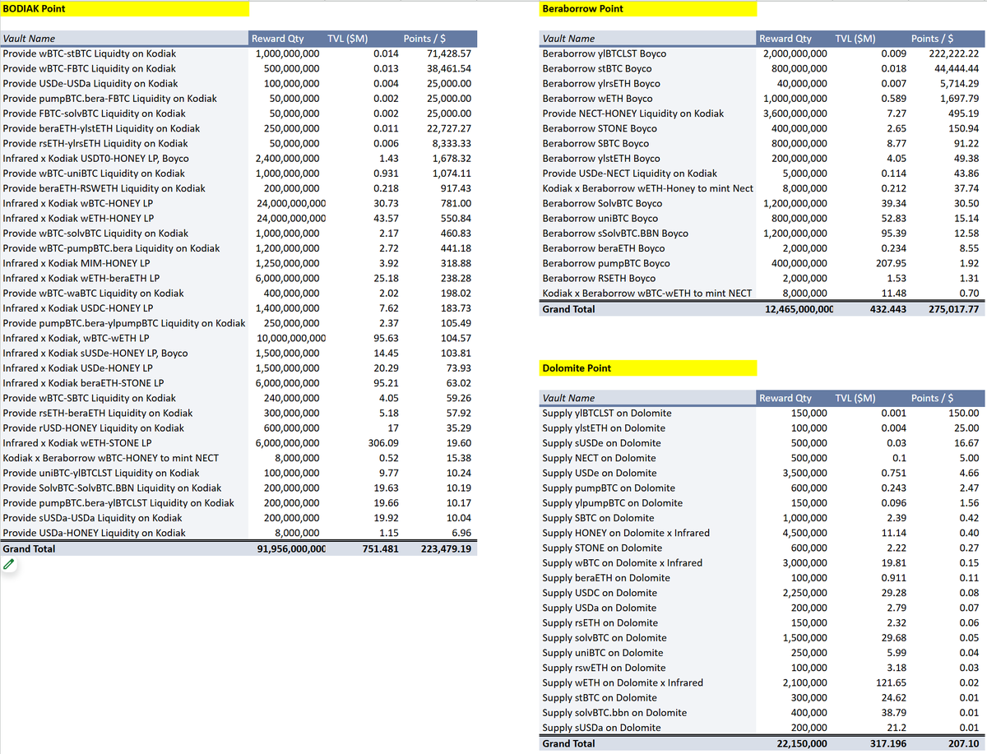Select 'Provide NECT-HONEY Liquidity on Kodiak' cell

(633, 113)
